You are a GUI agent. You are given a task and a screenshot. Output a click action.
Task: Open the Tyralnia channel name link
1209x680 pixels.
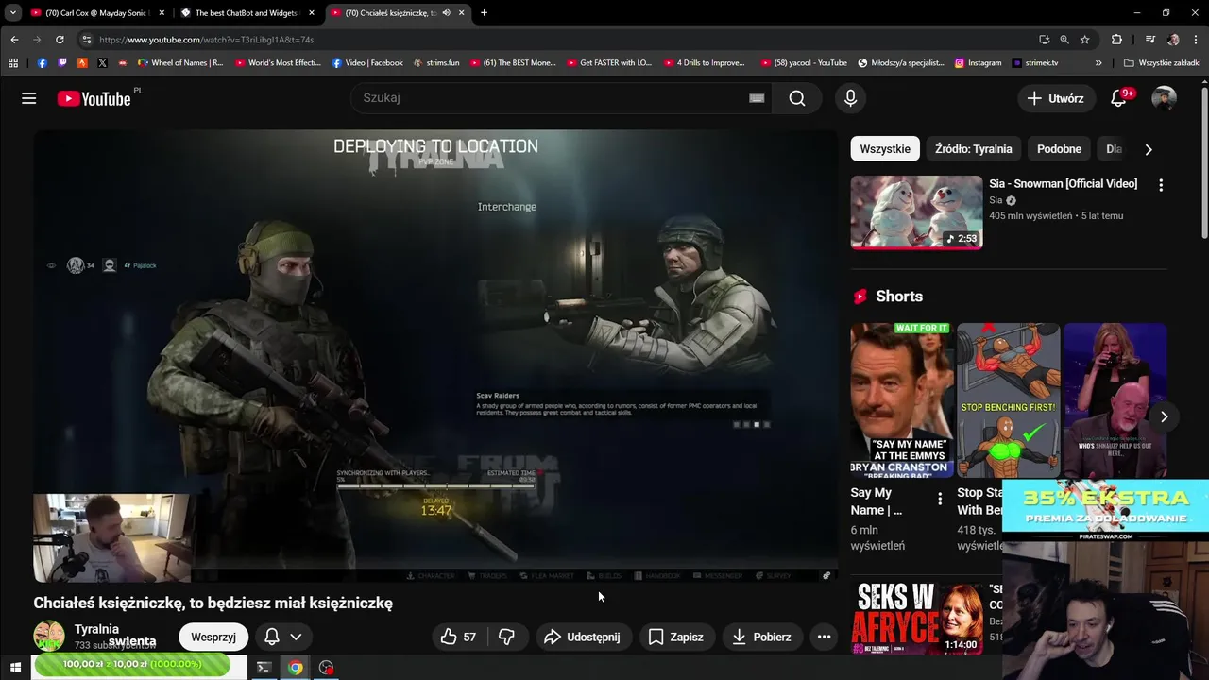pos(96,629)
